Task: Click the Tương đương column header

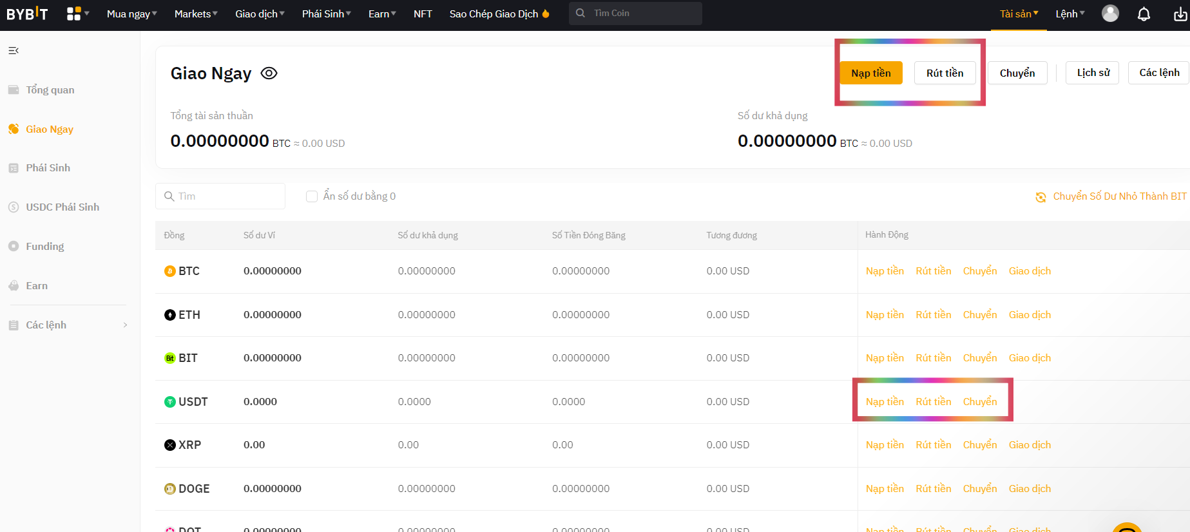Action: [x=731, y=235]
